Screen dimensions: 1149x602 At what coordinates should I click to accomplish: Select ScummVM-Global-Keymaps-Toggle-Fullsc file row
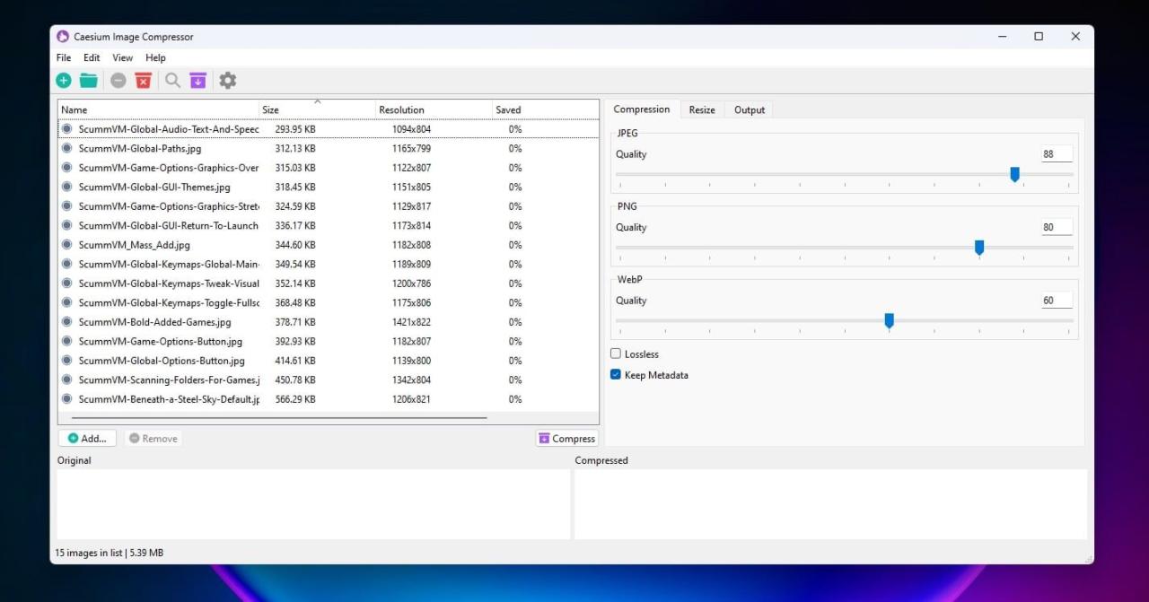tap(329, 303)
